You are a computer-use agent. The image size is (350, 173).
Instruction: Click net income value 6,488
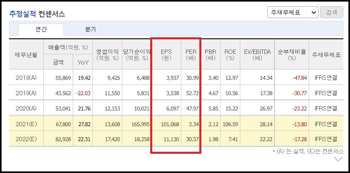click(143, 78)
